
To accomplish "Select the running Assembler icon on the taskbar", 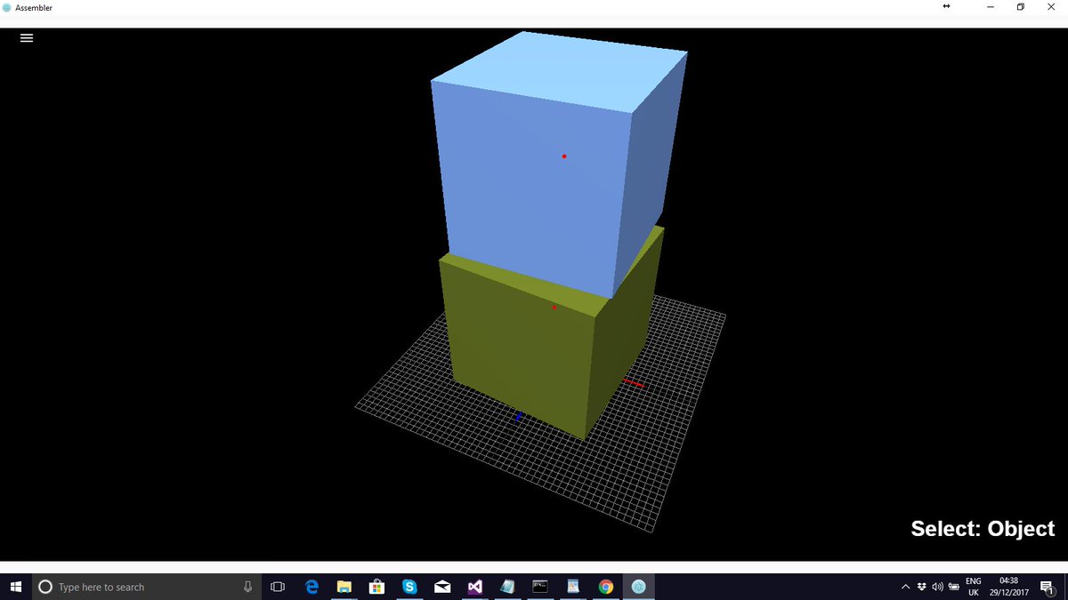I will 639,587.
